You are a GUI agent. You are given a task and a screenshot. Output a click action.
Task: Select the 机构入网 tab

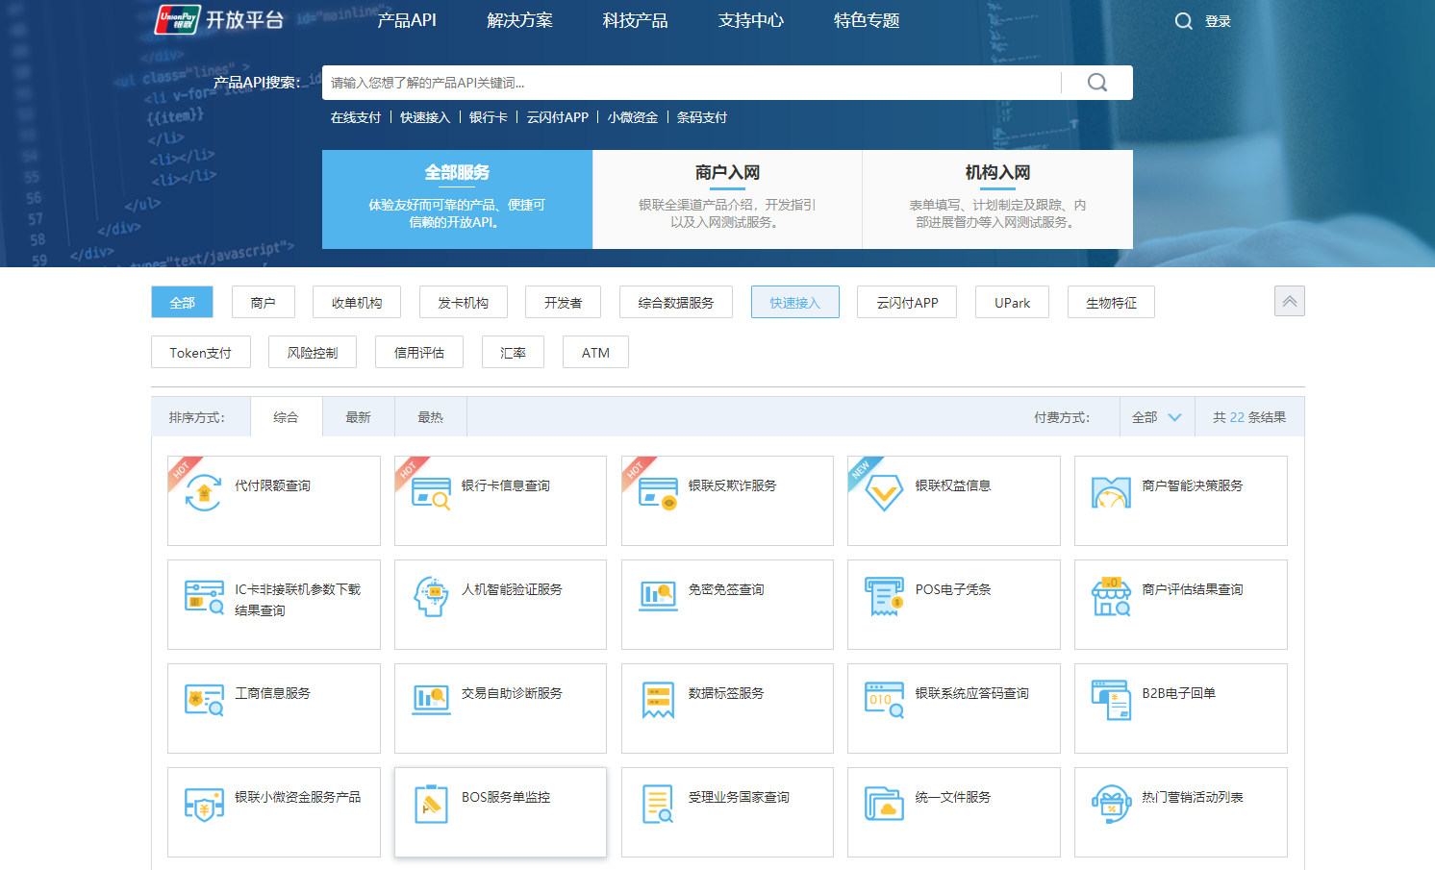997,199
